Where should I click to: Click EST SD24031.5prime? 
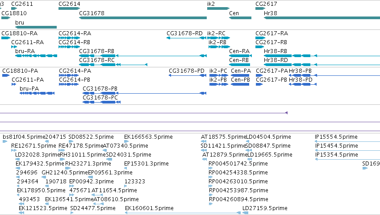(x=109, y=159)
